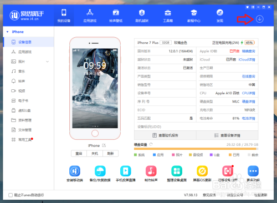Launch 备份/恢复数据 umbrella icon
The height and width of the screenshot is (203, 277).
pos(100,171)
